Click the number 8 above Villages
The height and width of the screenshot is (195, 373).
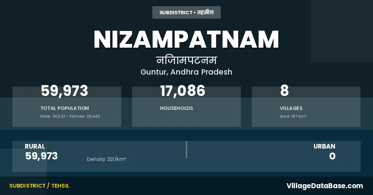coord(284,91)
